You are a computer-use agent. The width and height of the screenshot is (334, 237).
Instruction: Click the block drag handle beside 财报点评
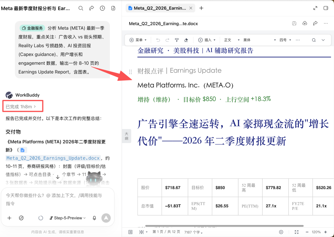click(131, 72)
